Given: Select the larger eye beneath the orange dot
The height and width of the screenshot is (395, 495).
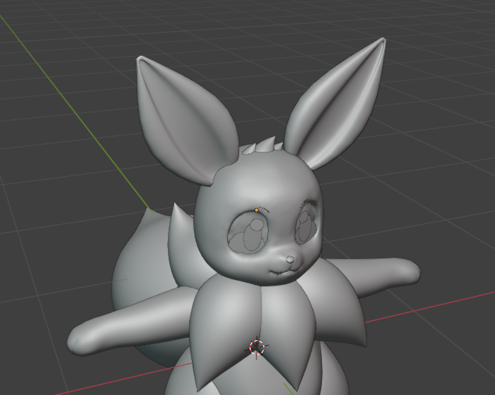Looking at the screenshot, I should tap(248, 233).
